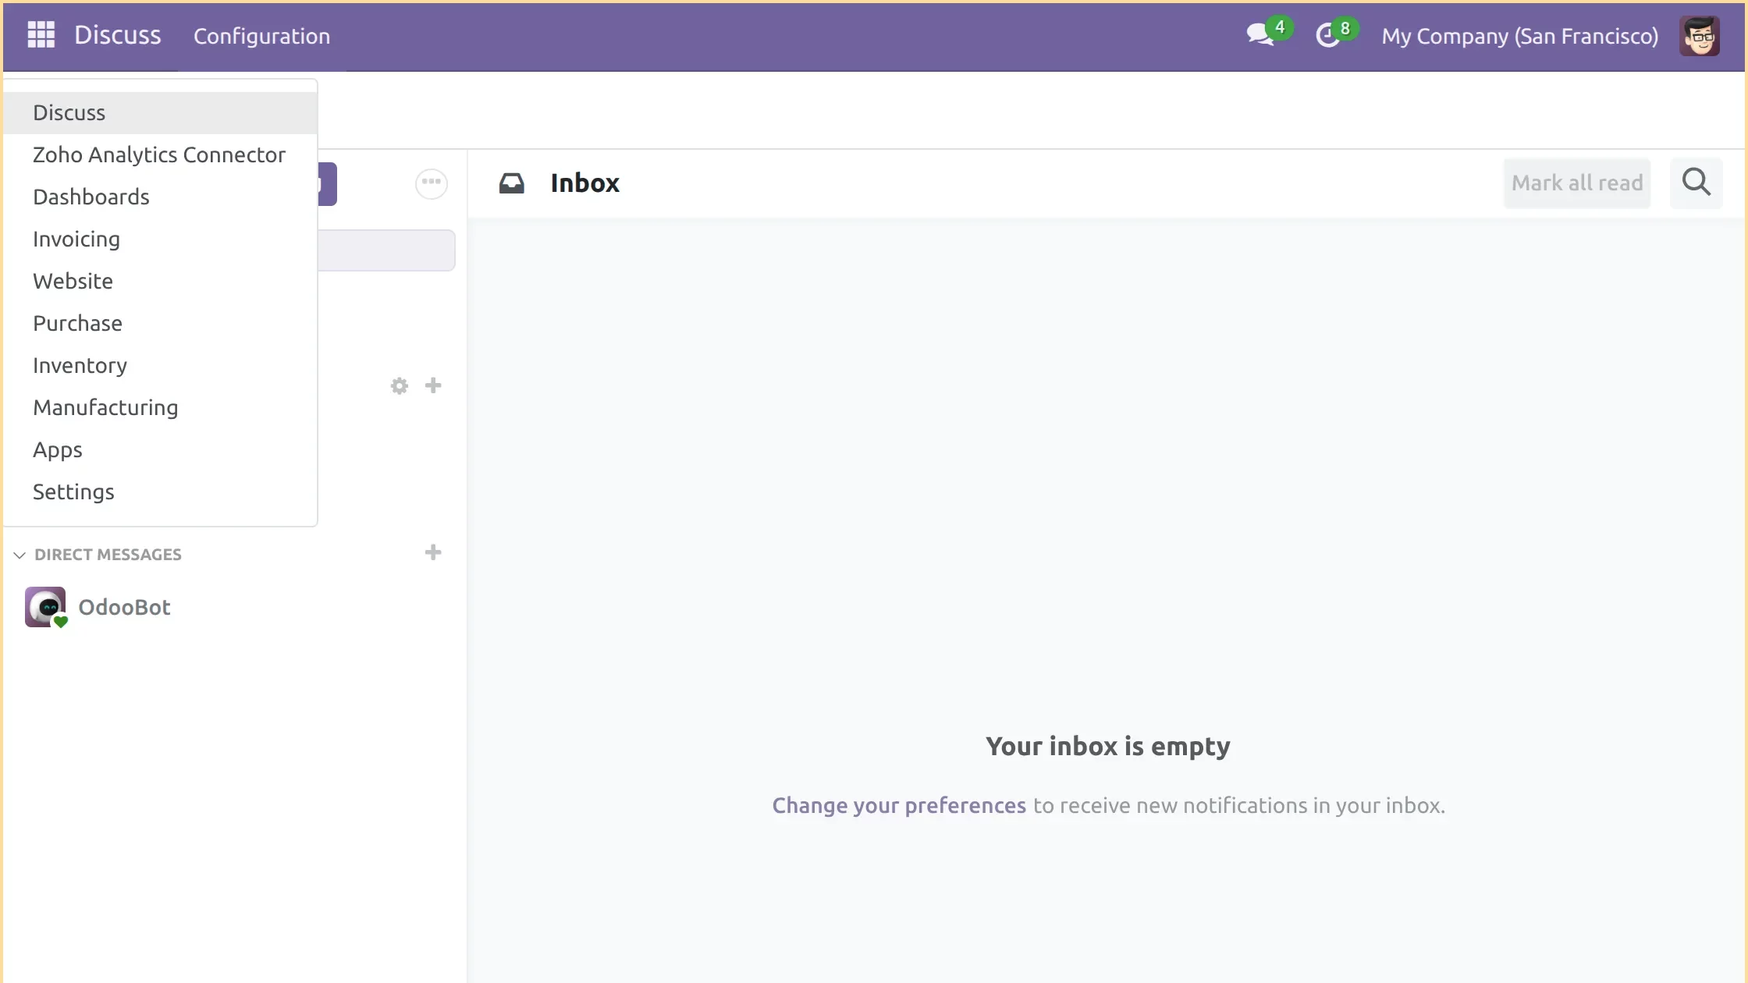This screenshot has width=1748, height=983.
Task: Open Invoicing from the apps menu
Action: point(76,239)
